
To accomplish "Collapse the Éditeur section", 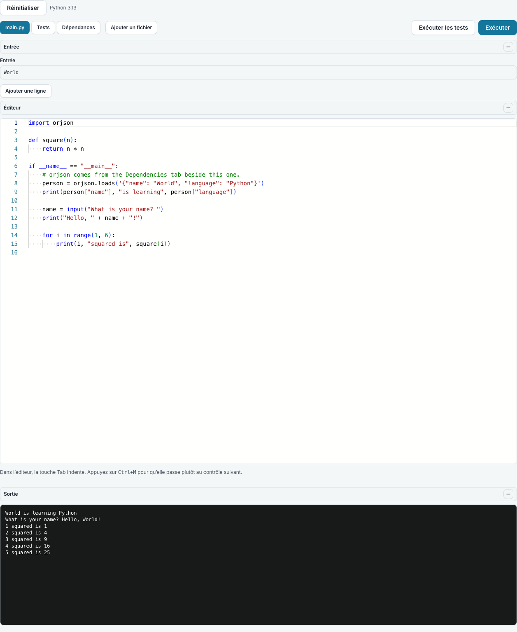I will coord(508,108).
